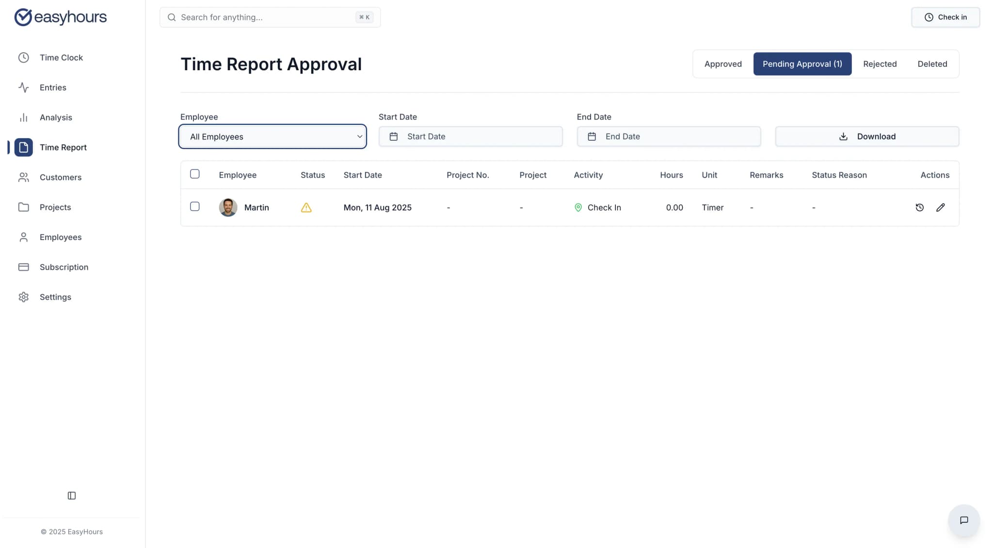
Task: Open the All Employees dropdown
Action: 272,137
